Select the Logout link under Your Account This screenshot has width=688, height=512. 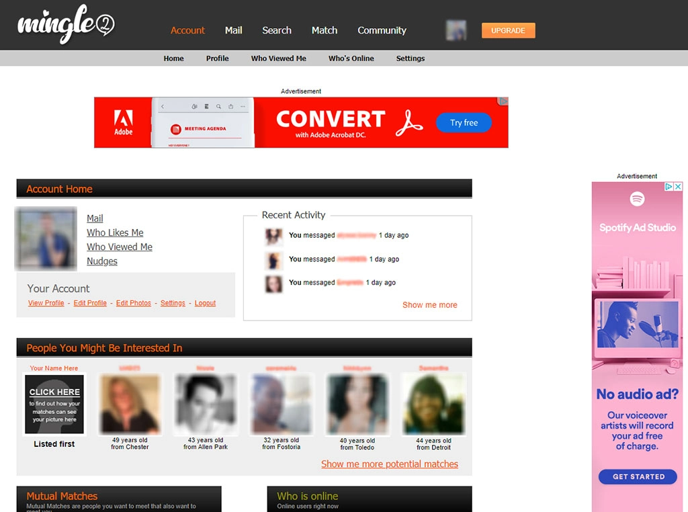205,303
